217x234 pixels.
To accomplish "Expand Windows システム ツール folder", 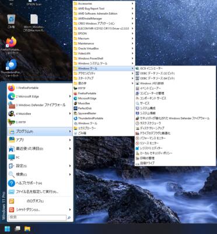I will click(104, 63).
